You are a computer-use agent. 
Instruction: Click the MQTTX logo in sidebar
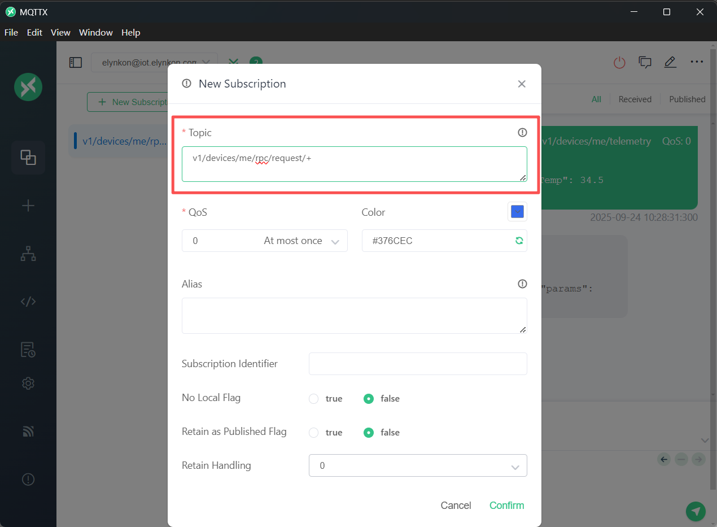[x=28, y=87]
